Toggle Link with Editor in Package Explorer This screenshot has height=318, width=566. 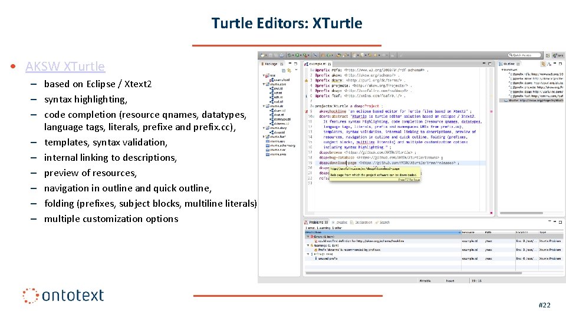(x=289, y=70)
